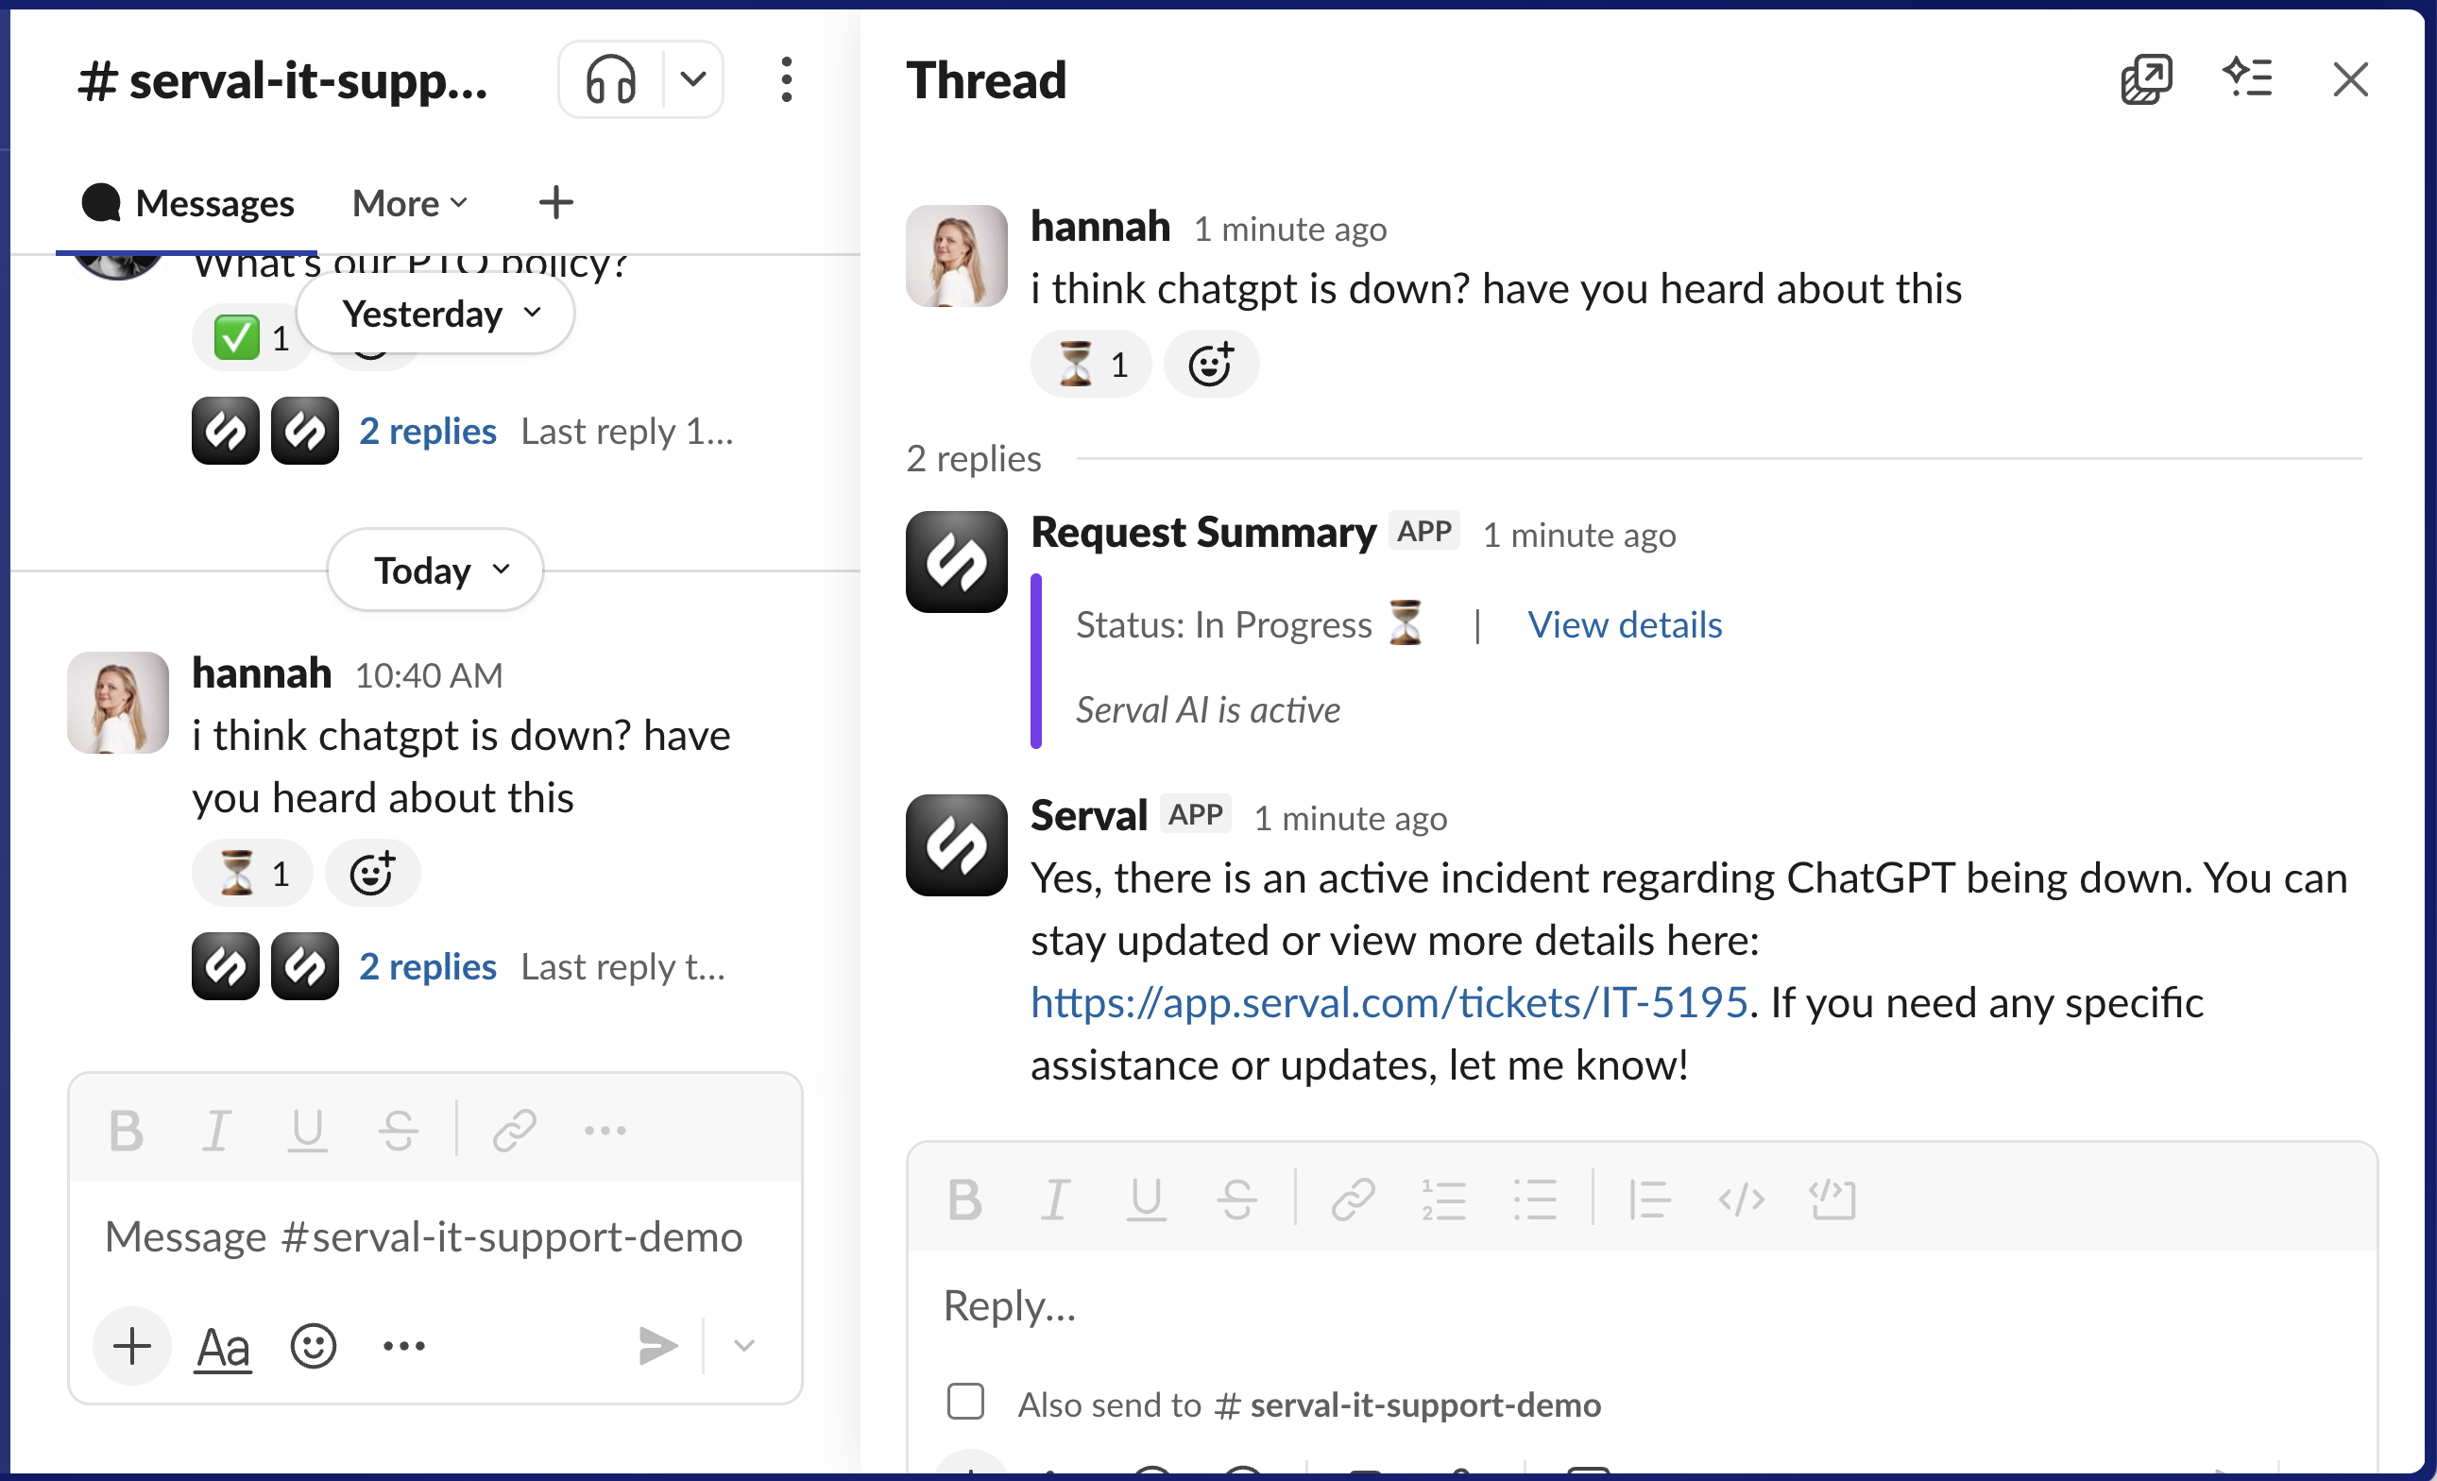This screenshot has height=1481, width=2437.
Task: Start a huddle with the headphones icon
Action: (610, 79)
